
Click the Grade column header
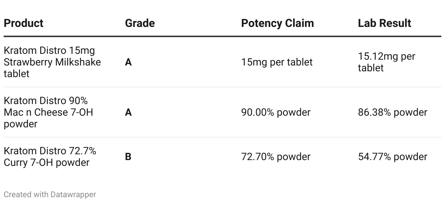pyautogui.click(x=140, y=23)
